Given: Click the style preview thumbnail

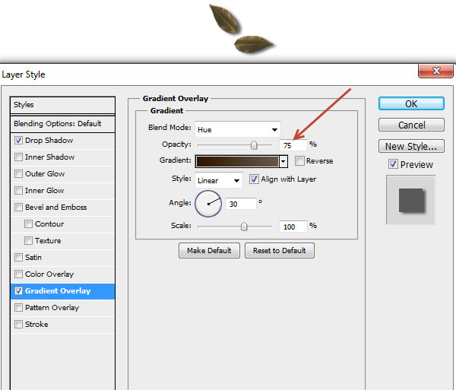Looking at the screenshot, I should pos(410,200).
